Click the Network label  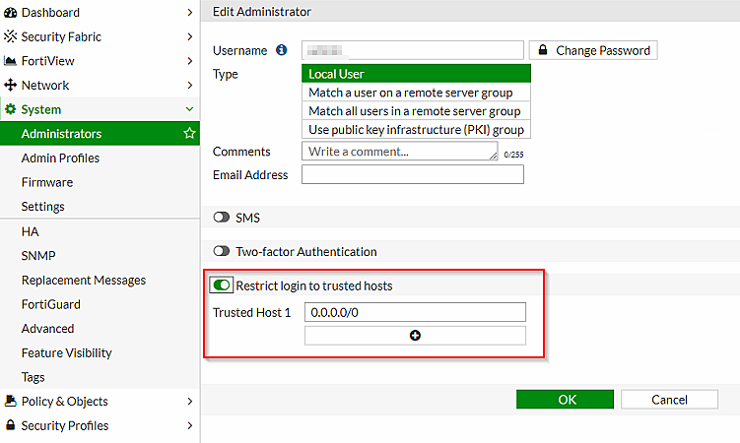click(x=45, y=86)
